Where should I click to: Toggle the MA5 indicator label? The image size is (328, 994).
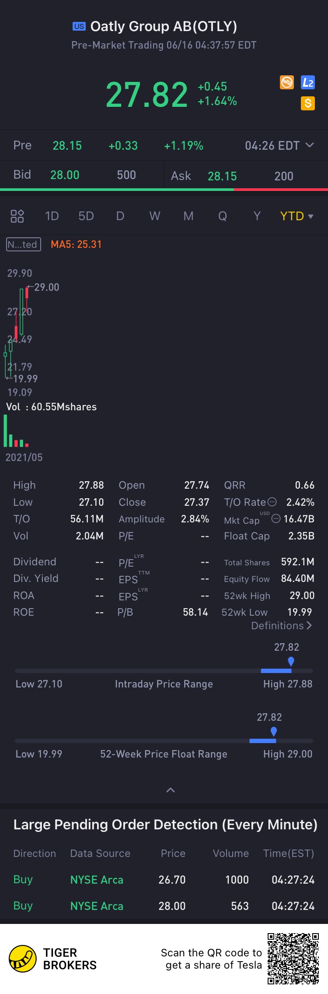coord(76,244)
